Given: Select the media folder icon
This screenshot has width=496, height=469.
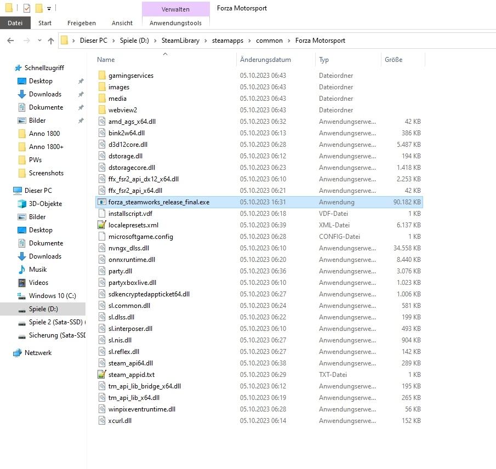Looking at the screenshot, I should (x=102, y=99).
